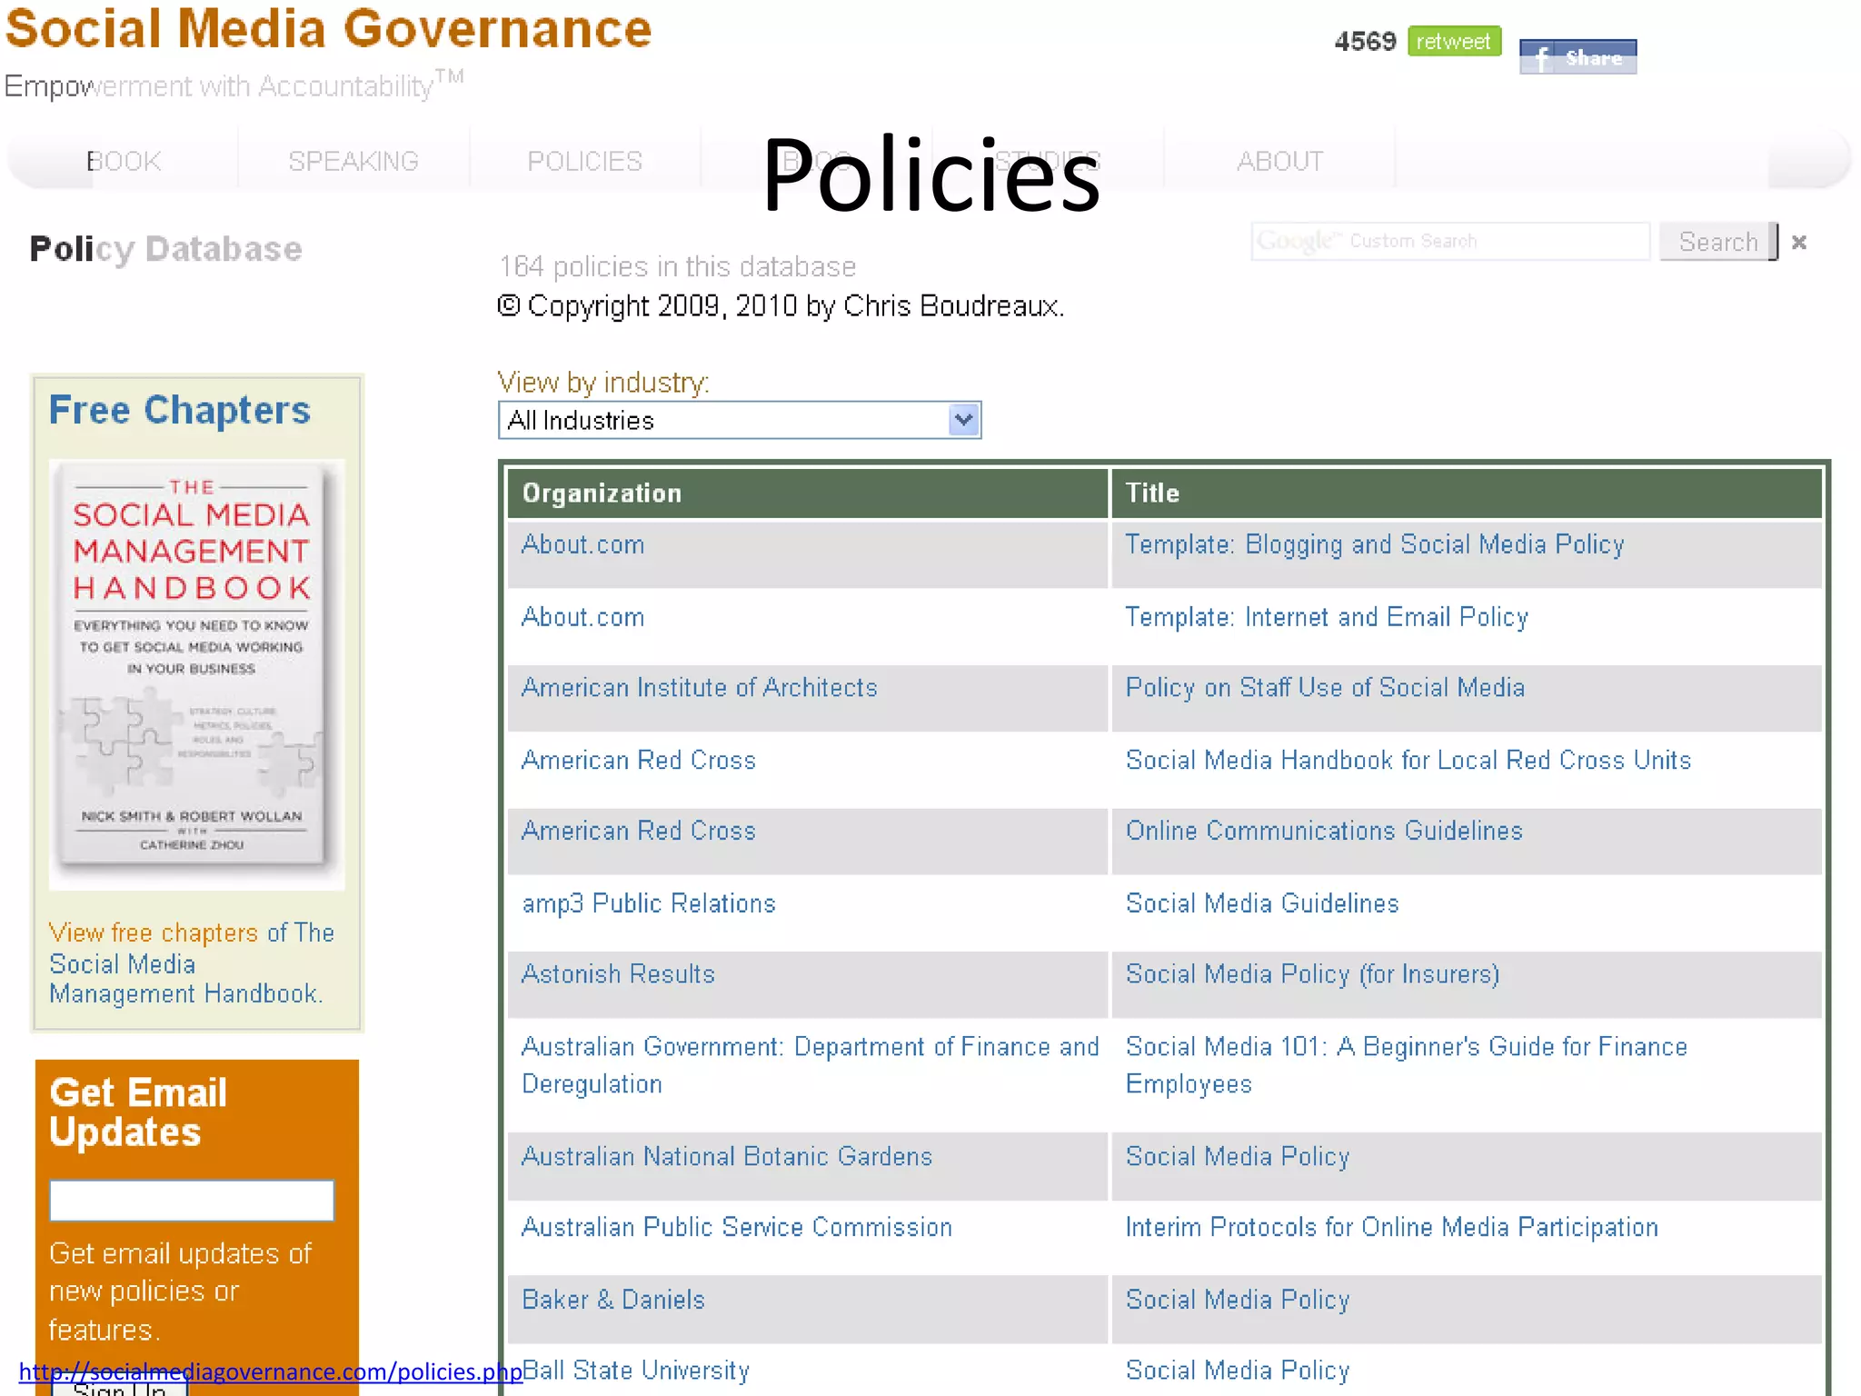This screenshot has height=1396, width=1861.
Task: Open Social Media 101 Beginner's Guide link
Action: [x=1407, y=1065]
